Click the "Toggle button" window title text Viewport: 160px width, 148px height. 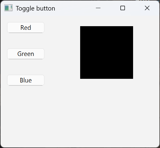point(35,8)
